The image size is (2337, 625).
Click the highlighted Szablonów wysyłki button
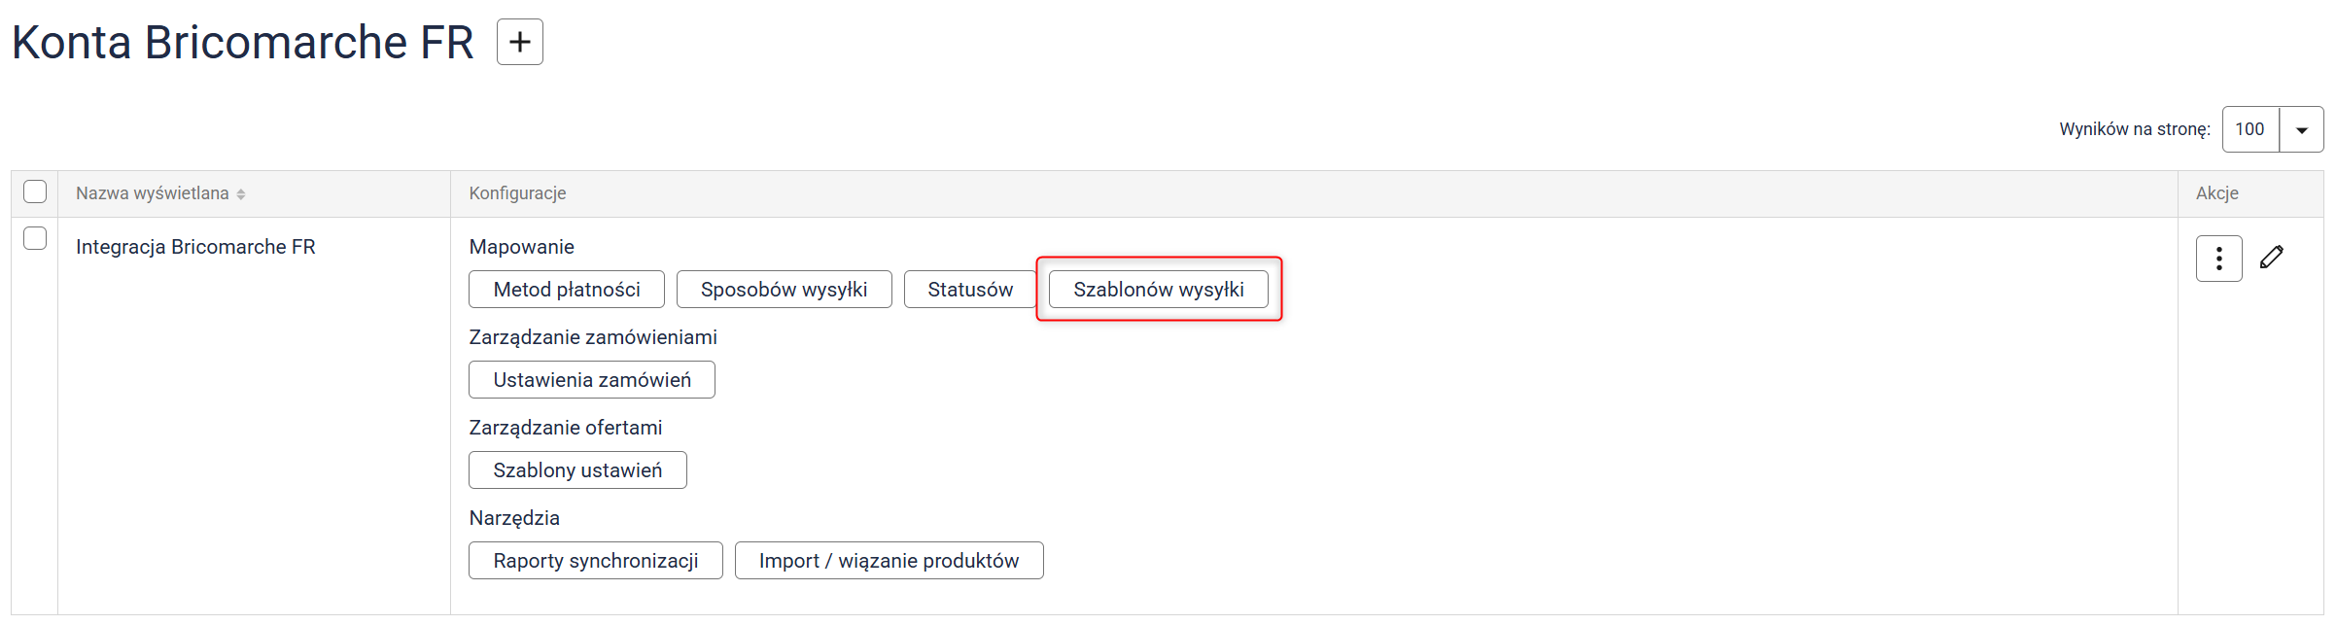[x=1158, y=290]
